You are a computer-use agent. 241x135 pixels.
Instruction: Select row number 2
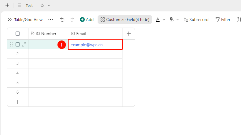click(18, 54)
